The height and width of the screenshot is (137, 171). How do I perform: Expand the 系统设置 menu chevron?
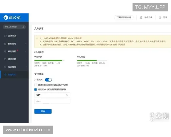tap(26, 51)
